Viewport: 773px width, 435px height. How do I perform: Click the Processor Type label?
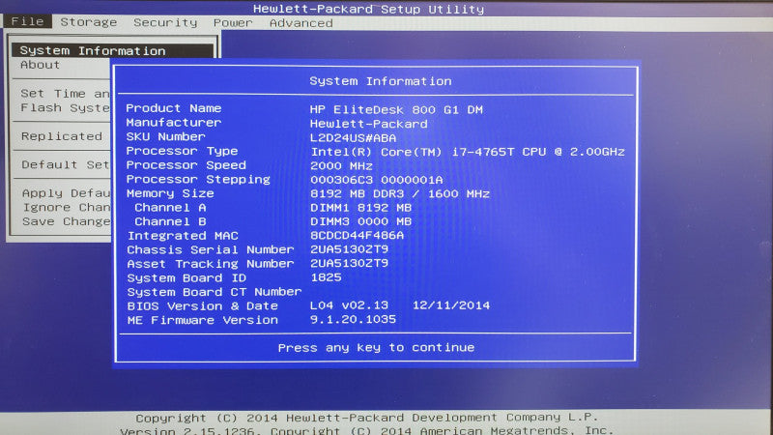pos(182,151)
